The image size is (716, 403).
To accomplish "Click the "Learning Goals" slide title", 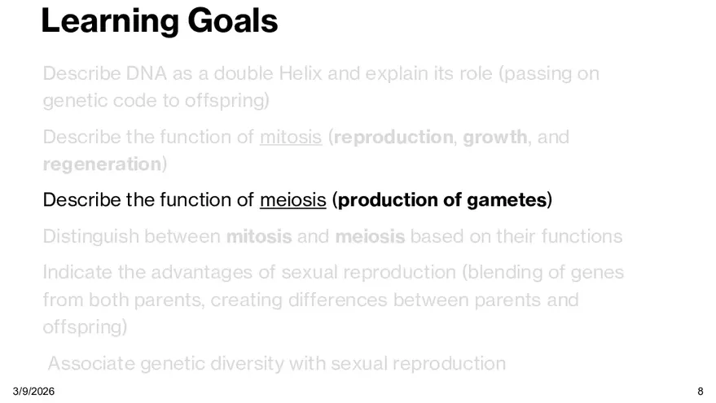I will click(159, 21).
